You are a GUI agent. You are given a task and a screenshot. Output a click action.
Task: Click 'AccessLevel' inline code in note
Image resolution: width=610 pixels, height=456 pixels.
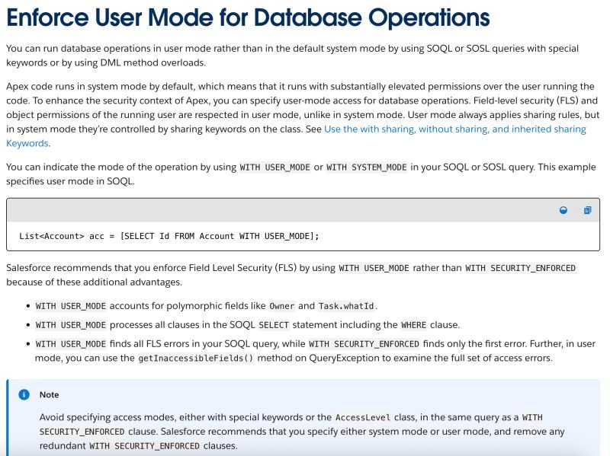(x=363, y=417)
